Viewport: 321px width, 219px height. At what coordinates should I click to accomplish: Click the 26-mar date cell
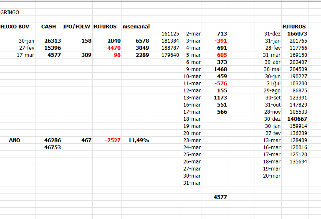(192, 162)
